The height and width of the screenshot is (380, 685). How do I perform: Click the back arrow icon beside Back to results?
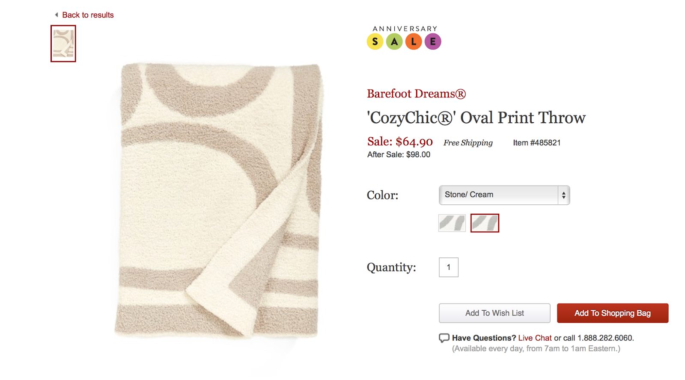point(57,15)
